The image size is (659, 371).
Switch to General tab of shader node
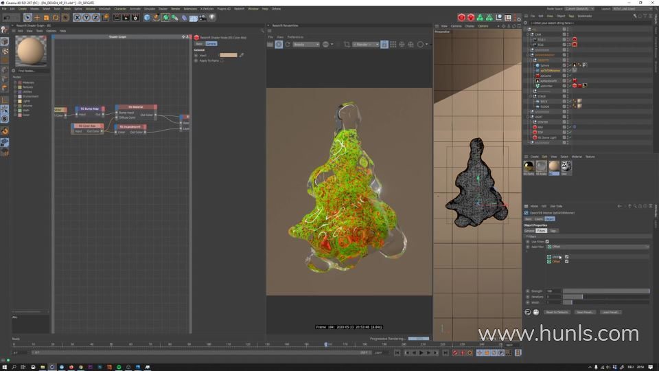(211, 44)
